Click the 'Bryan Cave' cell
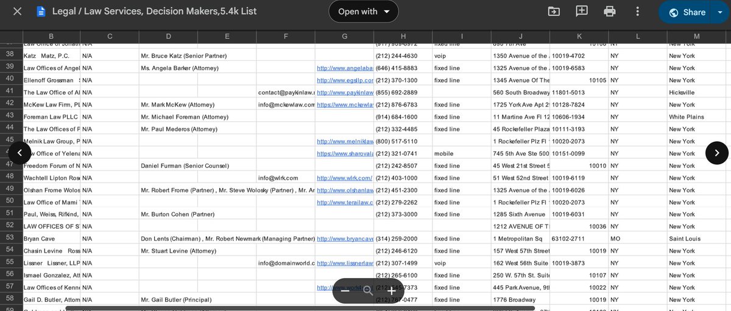The height and width of the screenshot is (311, 731). coord(51,239)
